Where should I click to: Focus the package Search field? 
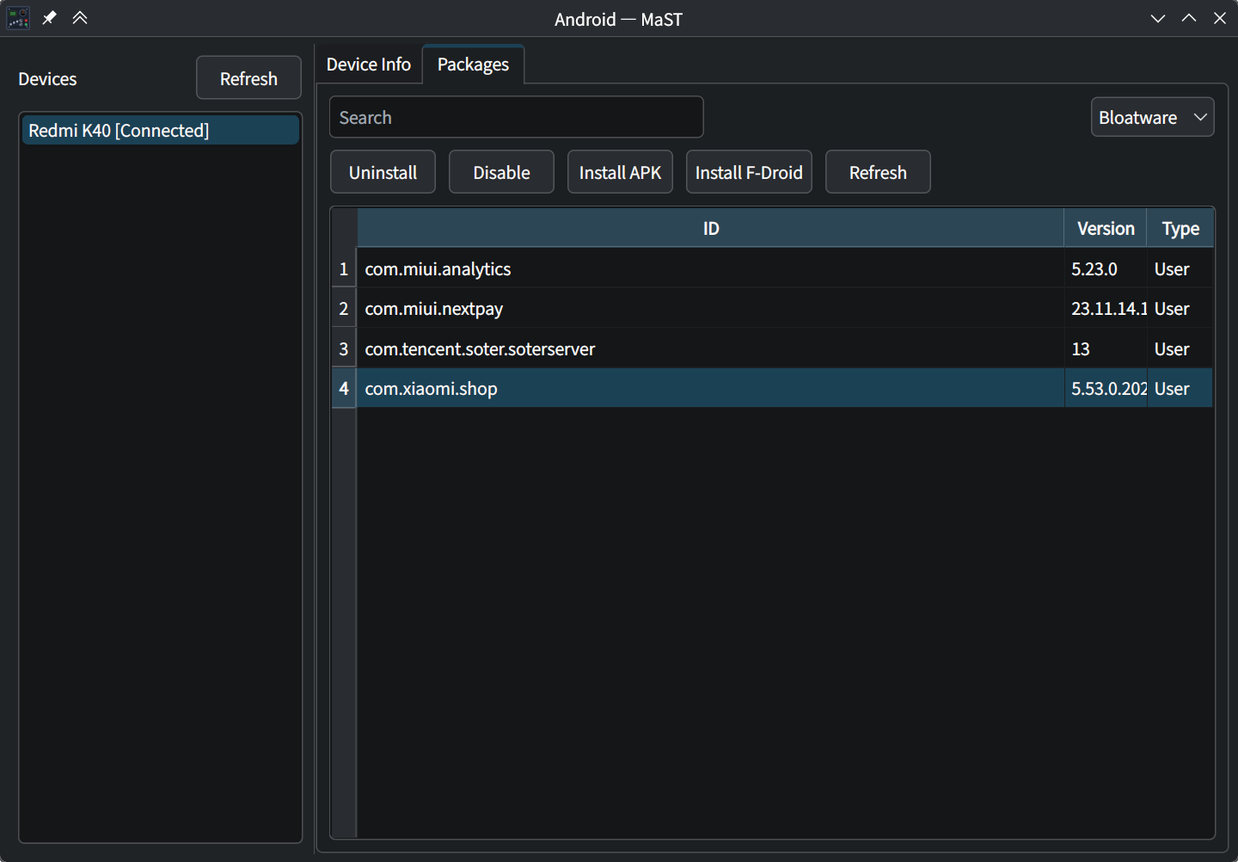click(516, 117)
